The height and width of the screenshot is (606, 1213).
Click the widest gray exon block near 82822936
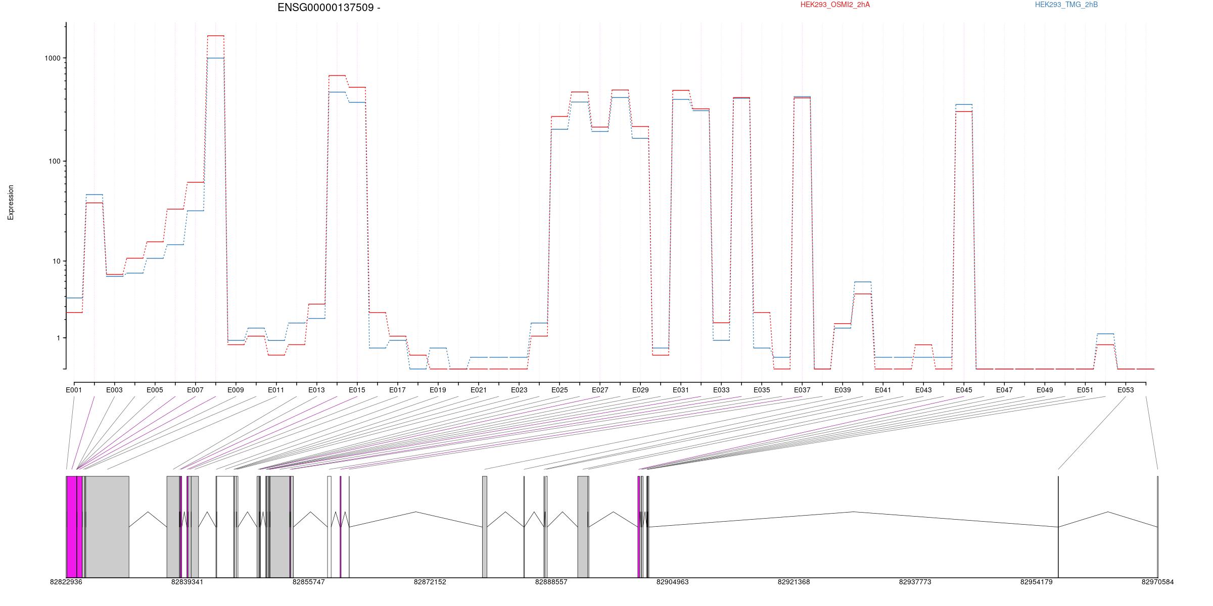107,527
